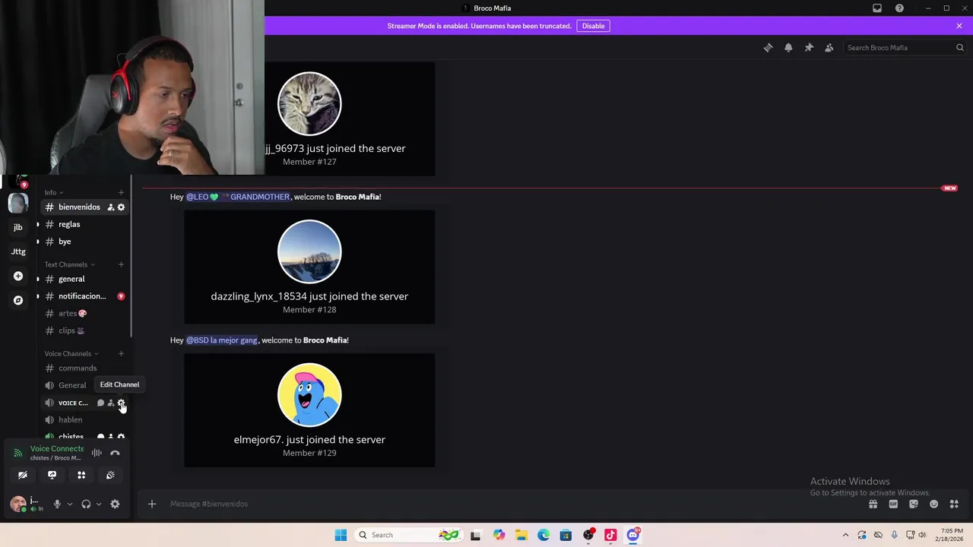This screenshot has height=547, width=973.
Task: Dismiss the Streamer Mode banner
Action: [959, 26]
